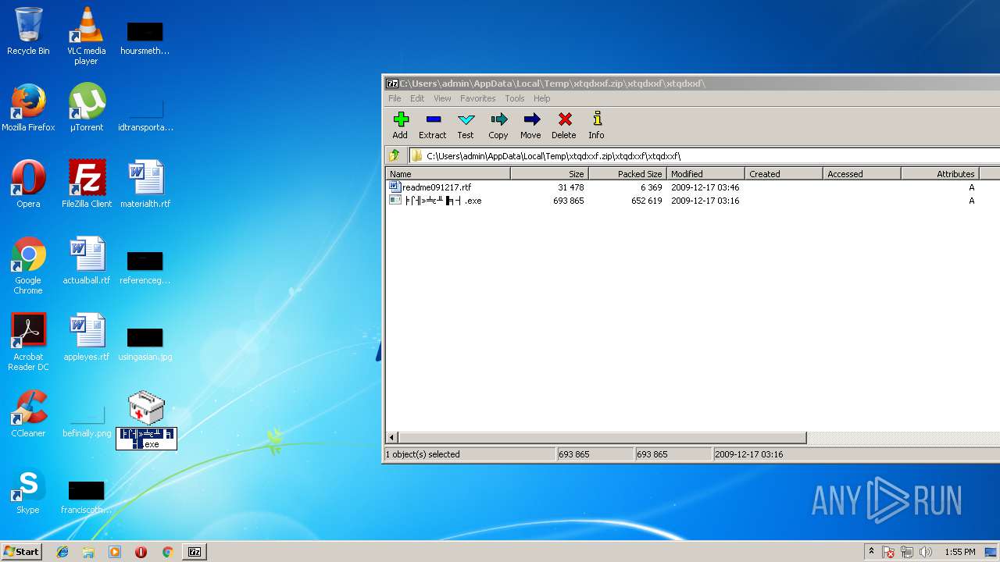Click the 1 object(s) selected status text
Image resolution: width=1000 pixels, height=562 pixels.
[423, 454]
